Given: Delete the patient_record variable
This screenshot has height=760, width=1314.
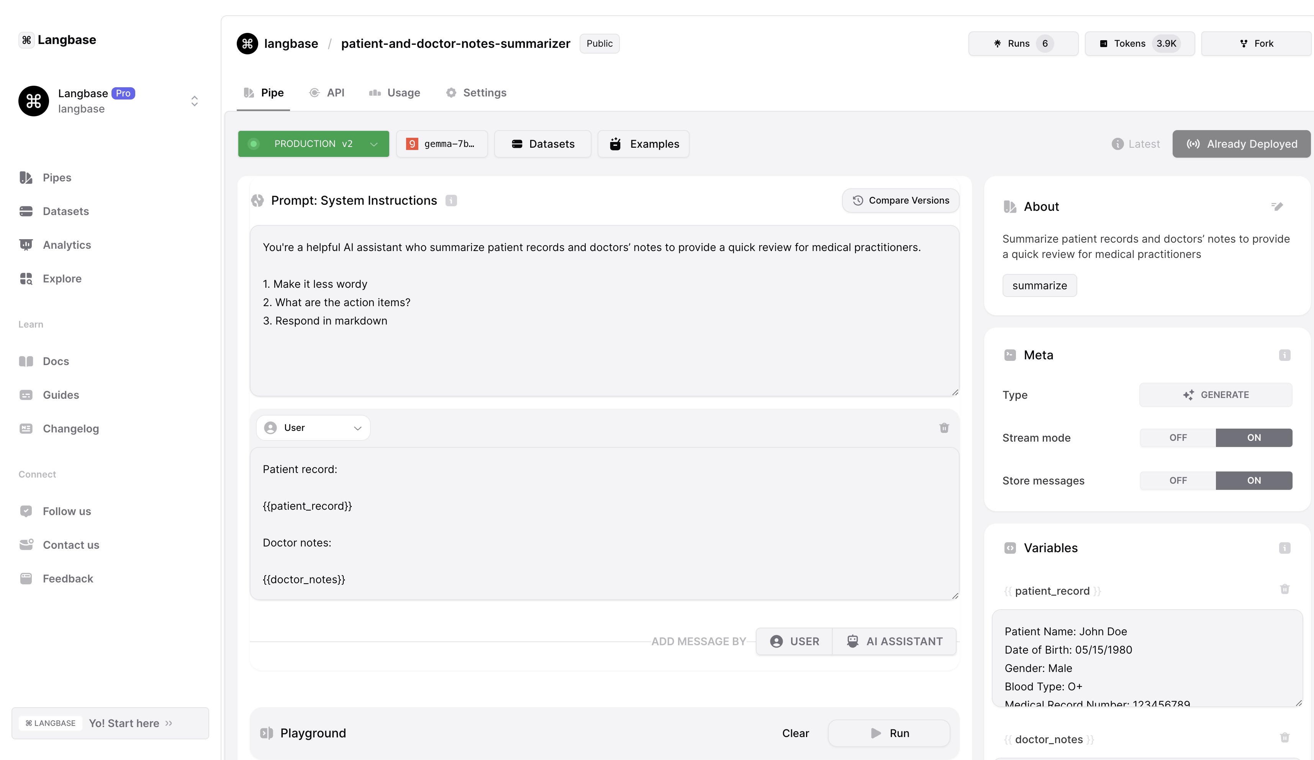Looking at the screenshot, I should coord(1284,589).
